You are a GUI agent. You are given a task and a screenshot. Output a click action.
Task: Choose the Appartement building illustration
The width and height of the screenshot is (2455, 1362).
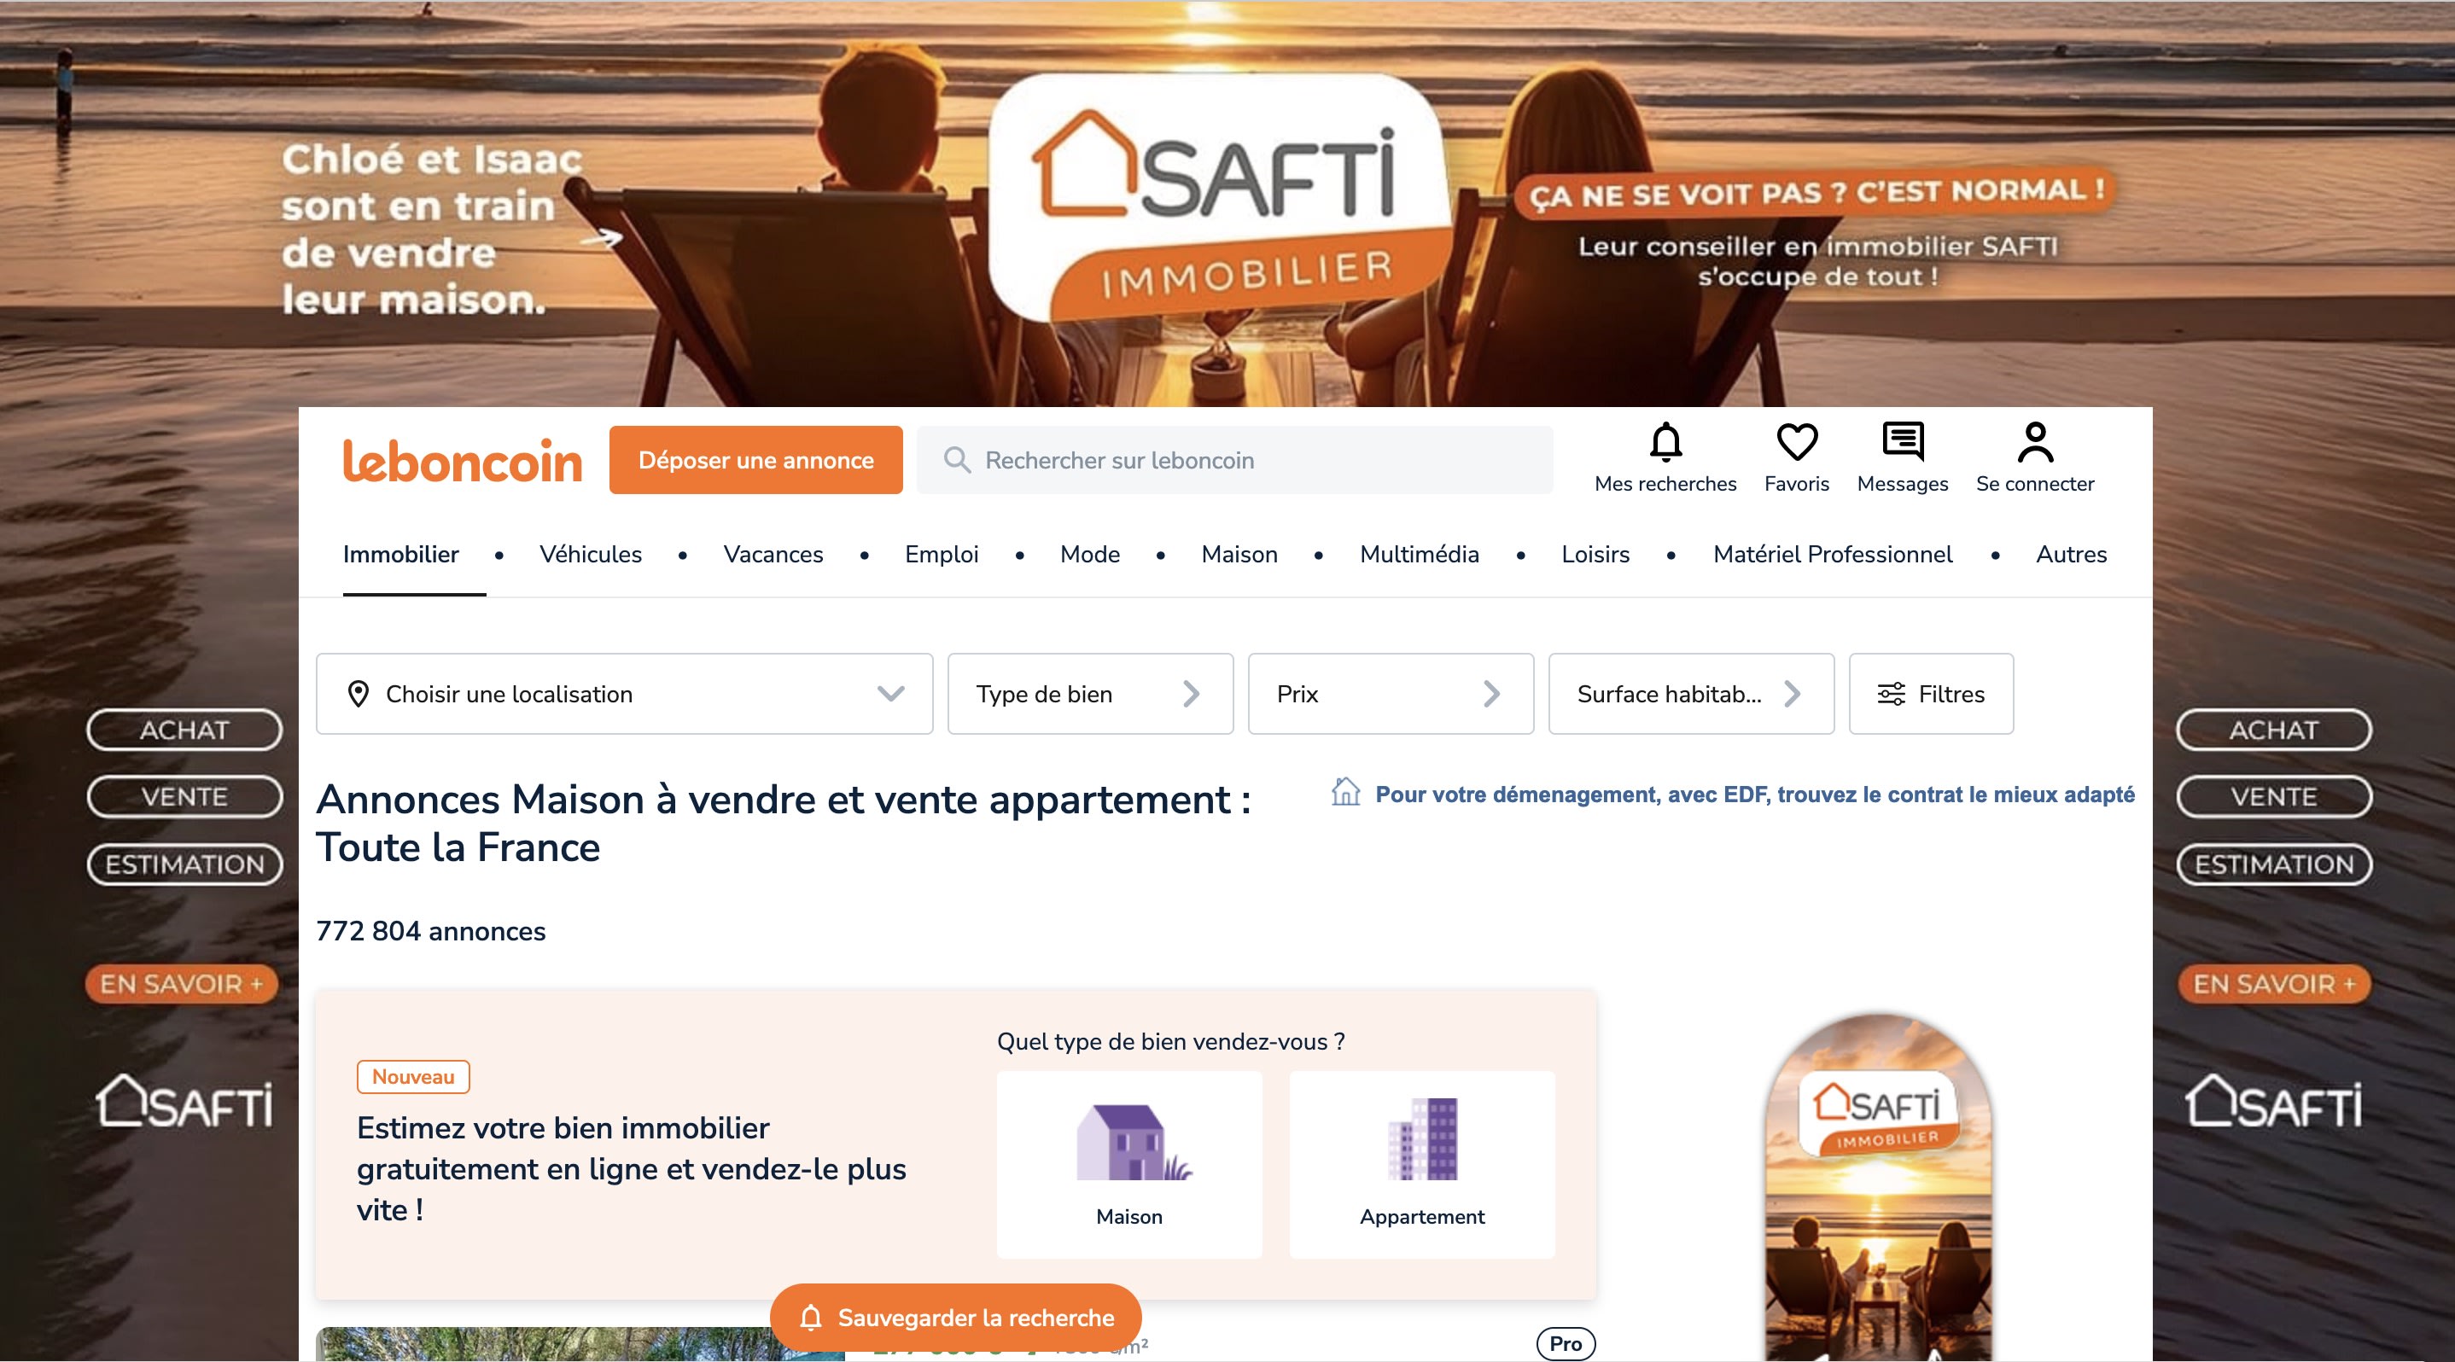[1422, 1139]
